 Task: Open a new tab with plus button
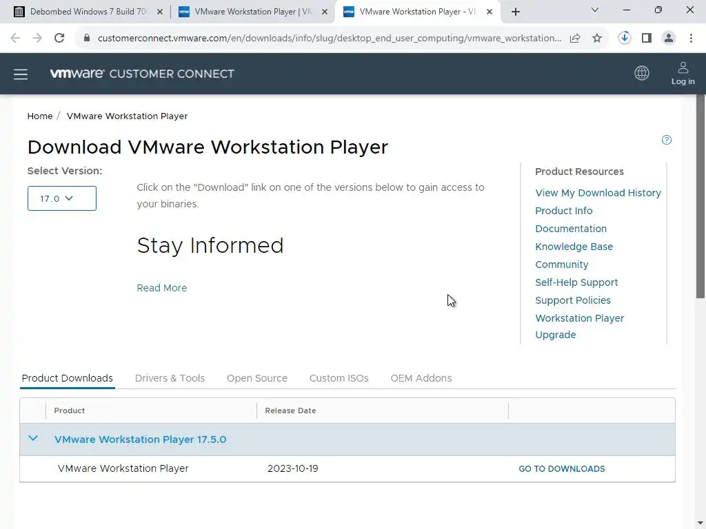(x=516, y=12)
